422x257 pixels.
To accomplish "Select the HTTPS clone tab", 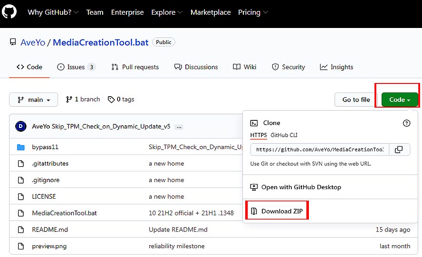I will tap(259, 135).
